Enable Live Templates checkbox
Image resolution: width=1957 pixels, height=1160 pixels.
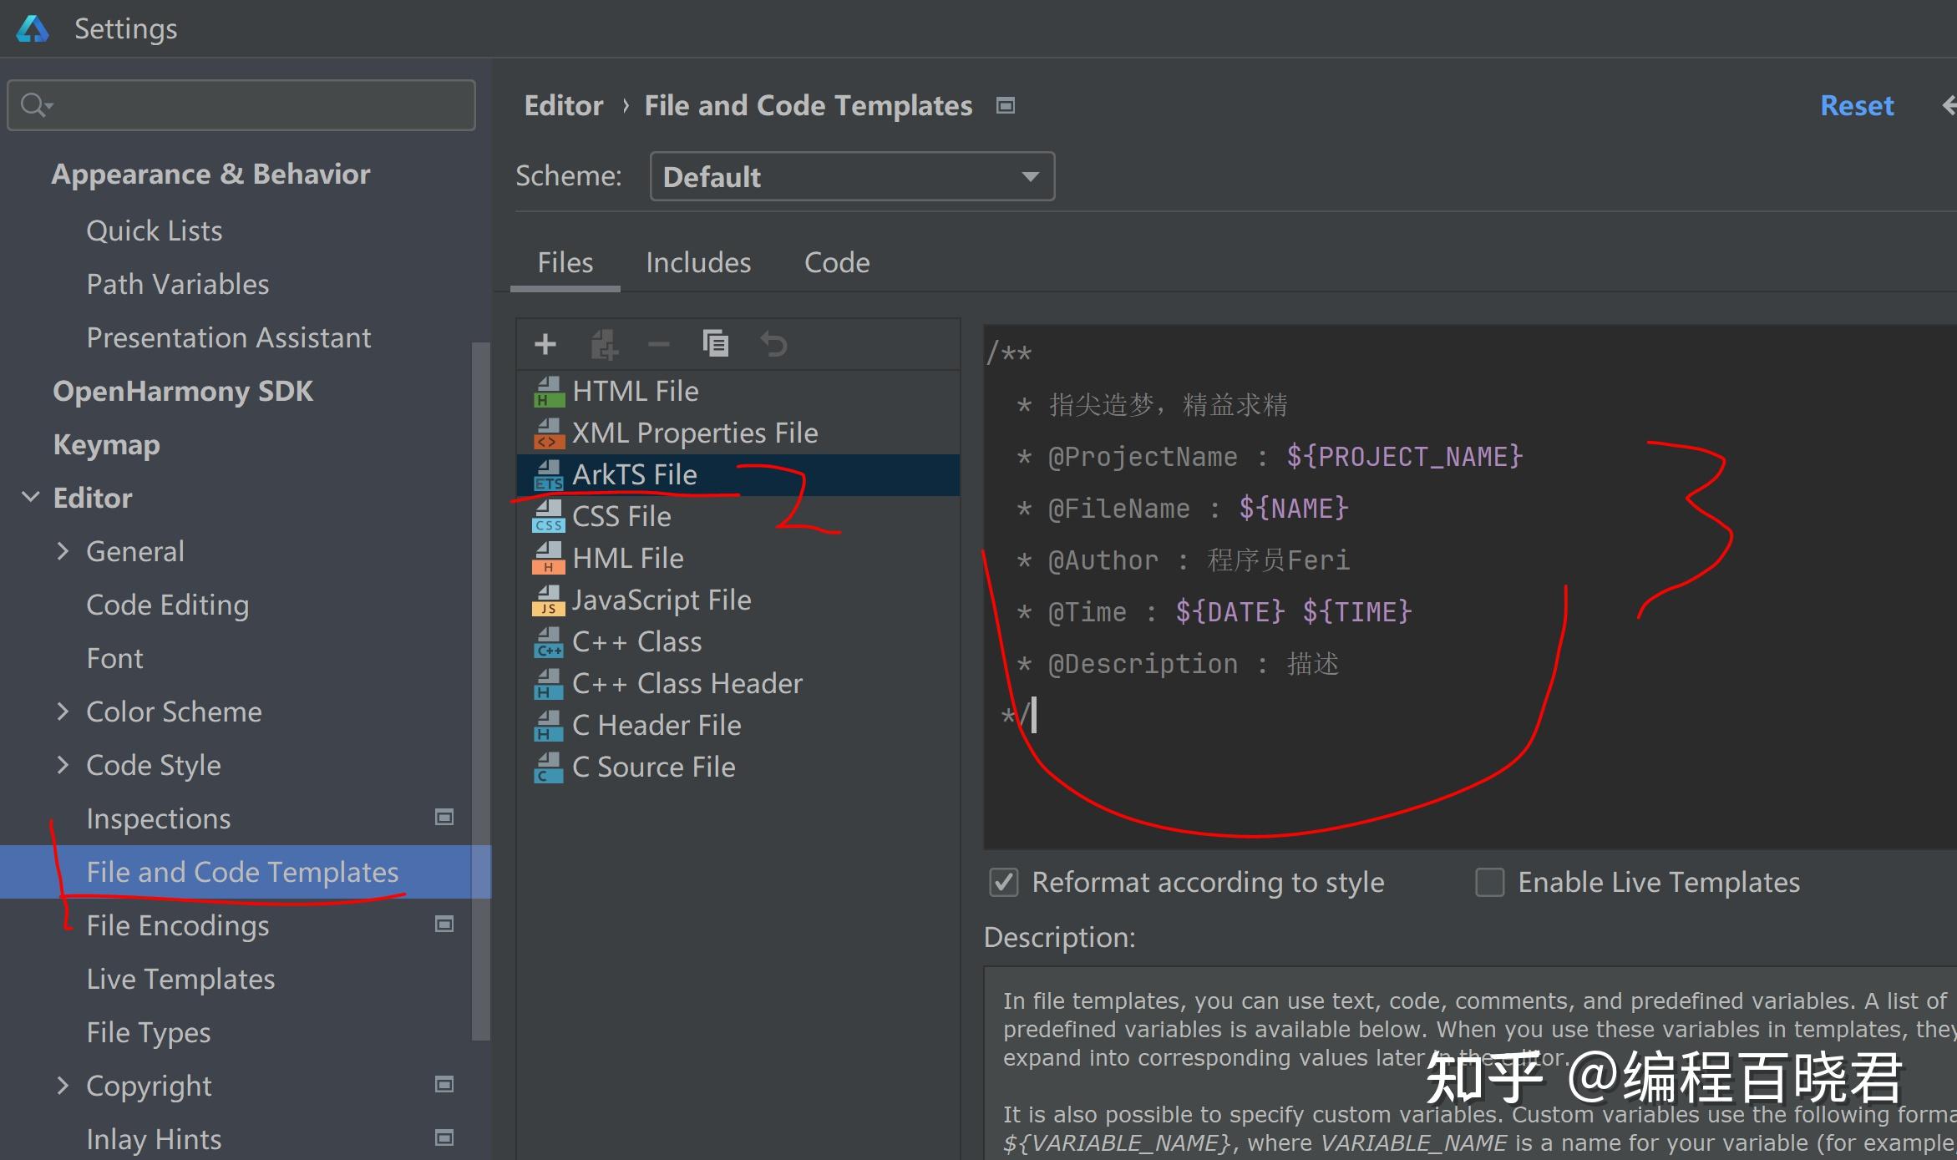pyautogui.click(x=1490, y=883)
